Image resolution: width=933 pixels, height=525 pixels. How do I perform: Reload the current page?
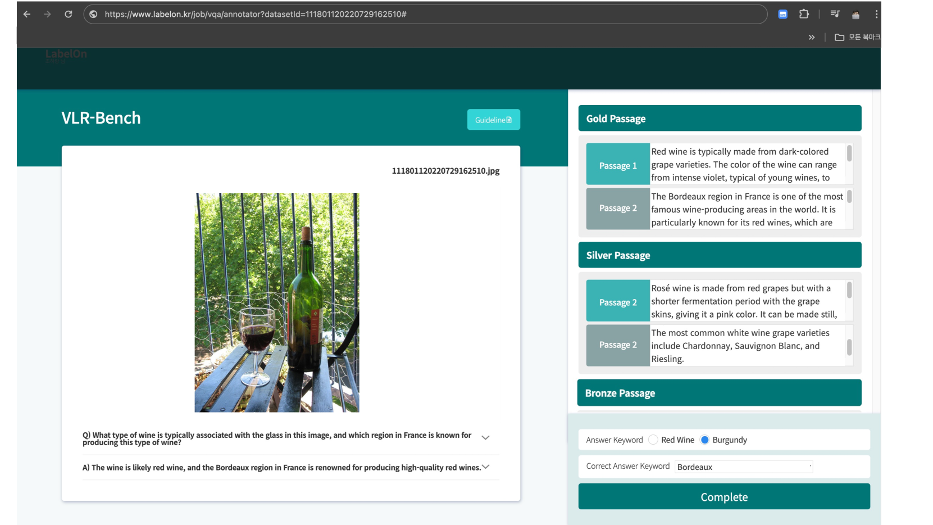tap(68, 14)
